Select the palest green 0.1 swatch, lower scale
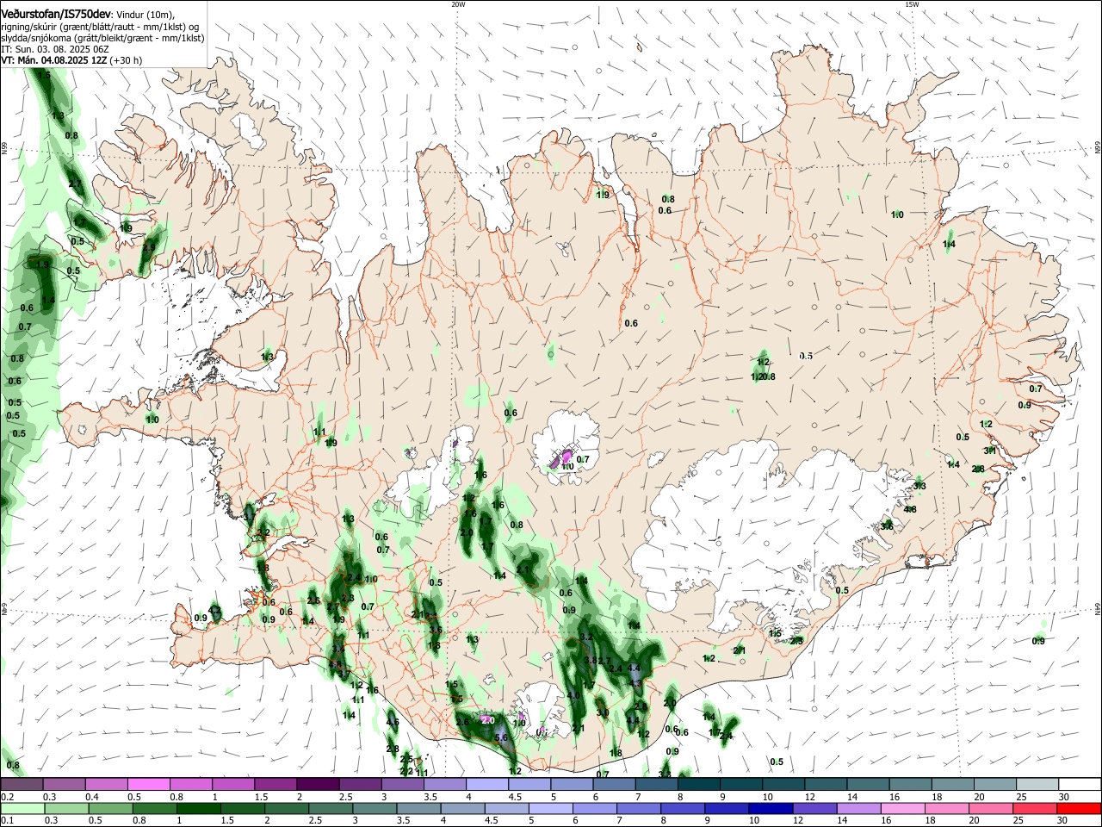 click(23, 809)
